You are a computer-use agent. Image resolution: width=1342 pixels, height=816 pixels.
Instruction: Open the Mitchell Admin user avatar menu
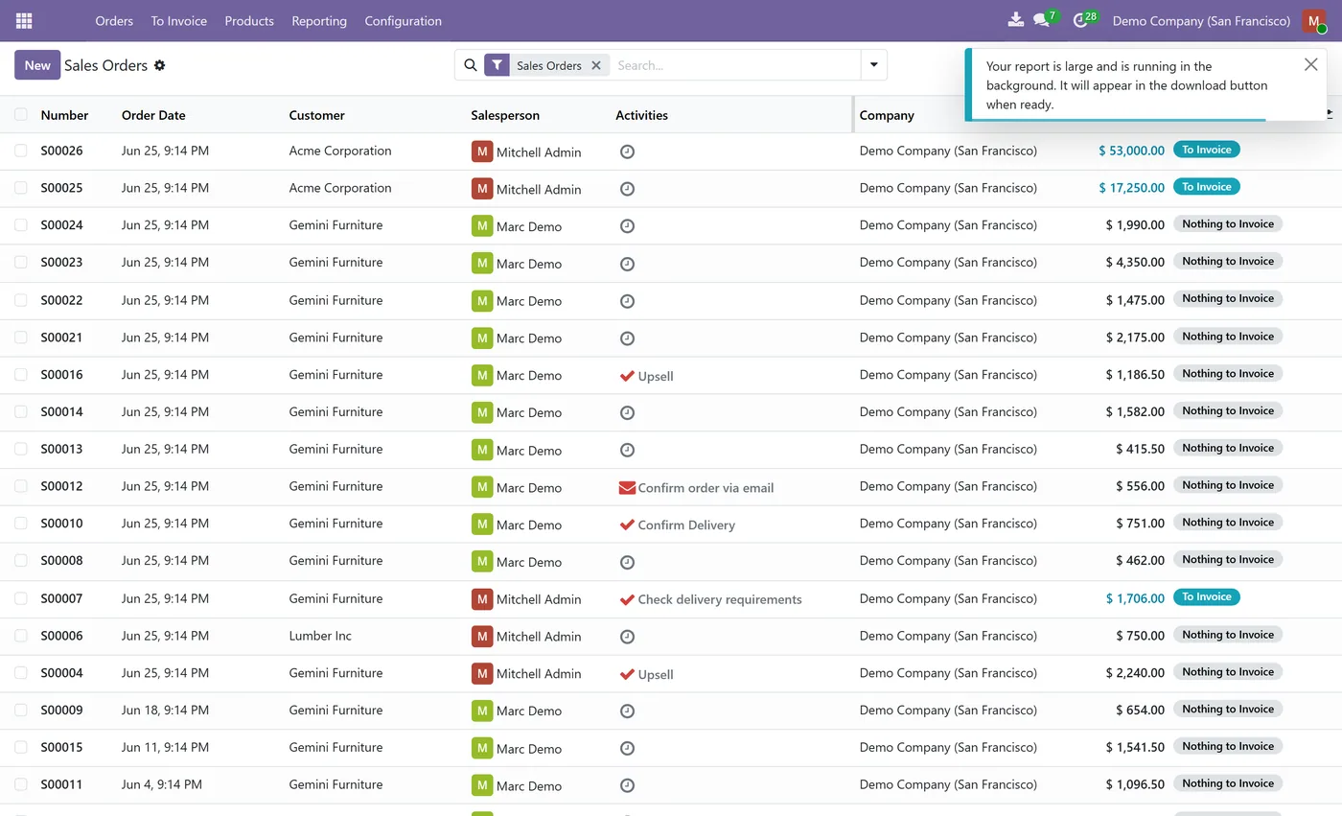[x=1314, y=21]
